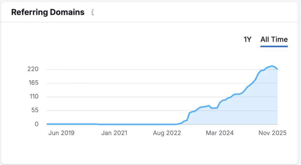The height and width of the screenshot is (165, 301).
Task: Click the light blue shaded area under the line
Action: [250, 109]
